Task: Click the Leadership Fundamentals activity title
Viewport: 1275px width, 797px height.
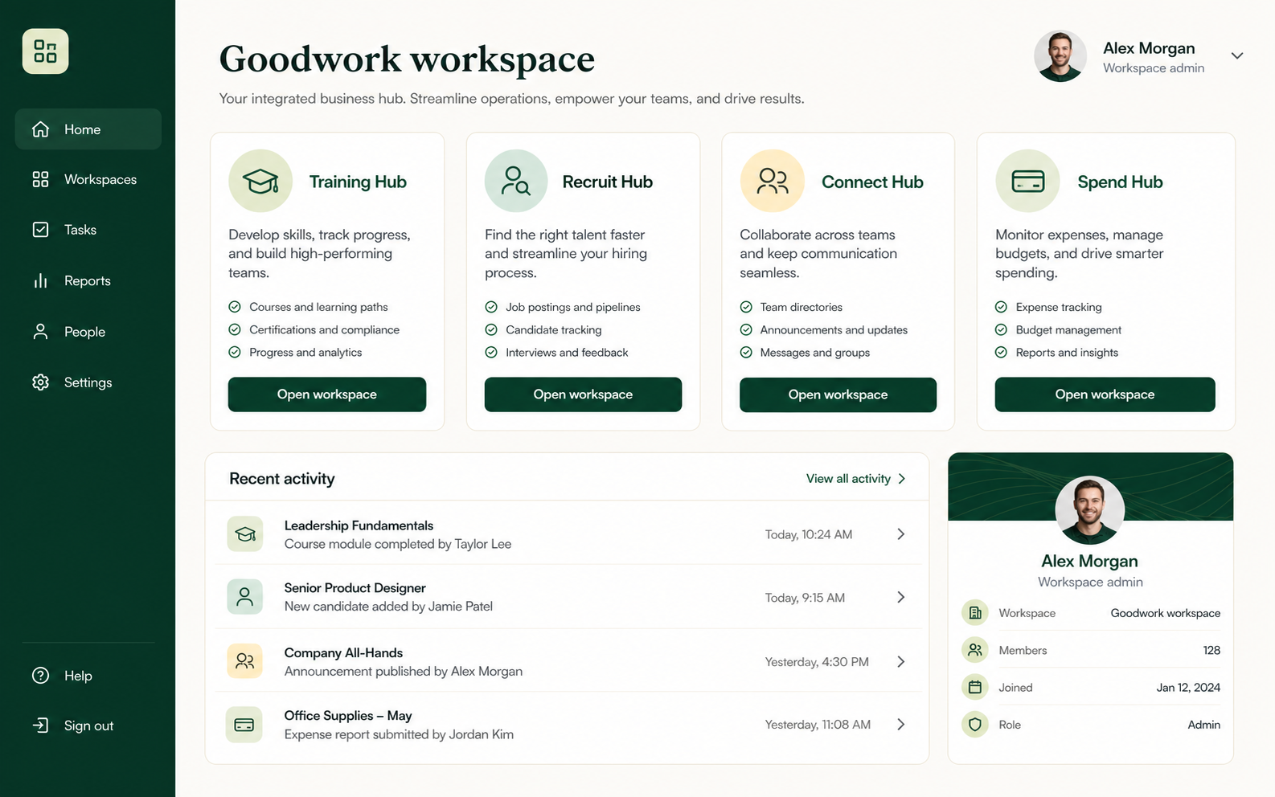Action: point(359,525)
